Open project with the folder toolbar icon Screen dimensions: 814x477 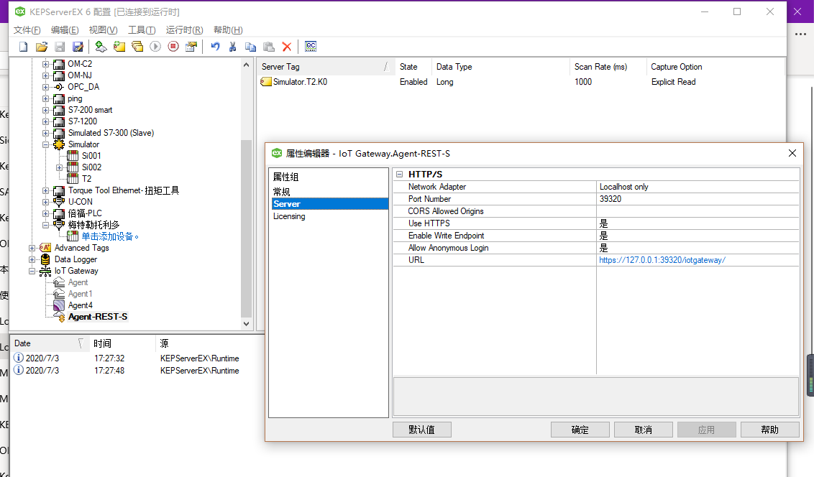pos(42,47)
